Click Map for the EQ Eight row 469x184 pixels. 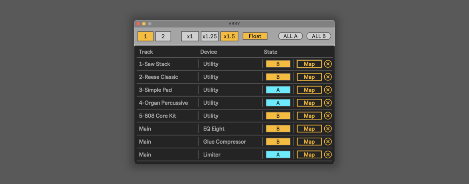(309, 129)
